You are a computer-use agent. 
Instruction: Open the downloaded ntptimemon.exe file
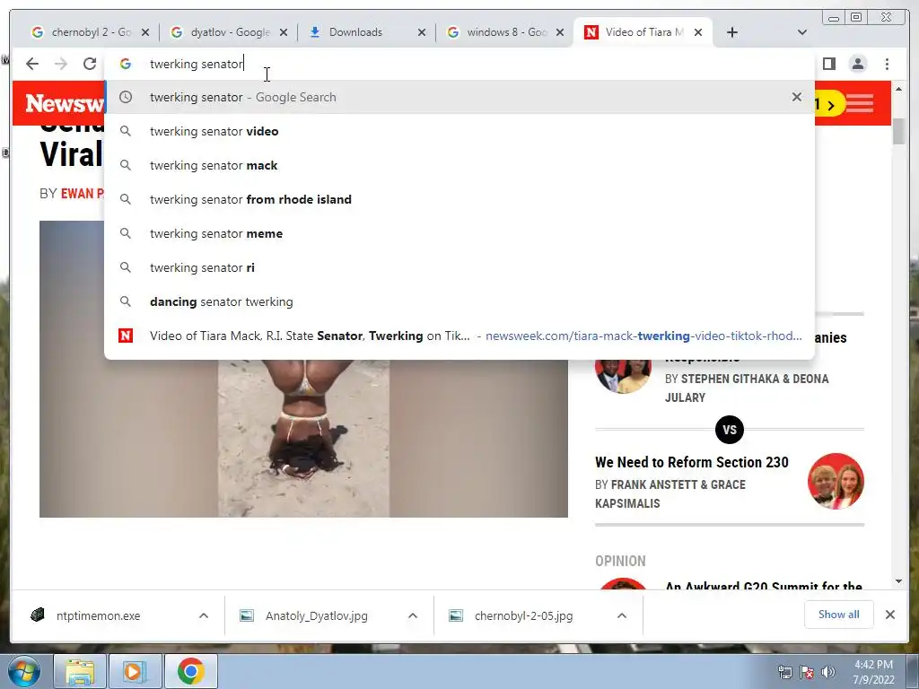(x=99, y=615)
